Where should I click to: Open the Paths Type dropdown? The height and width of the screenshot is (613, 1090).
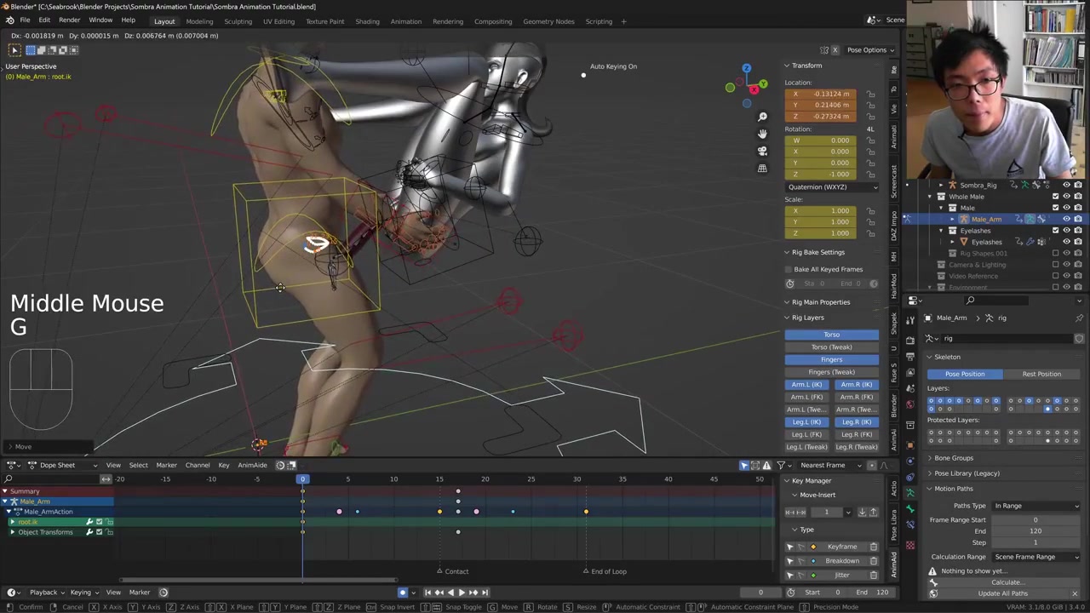(1035, 506)
